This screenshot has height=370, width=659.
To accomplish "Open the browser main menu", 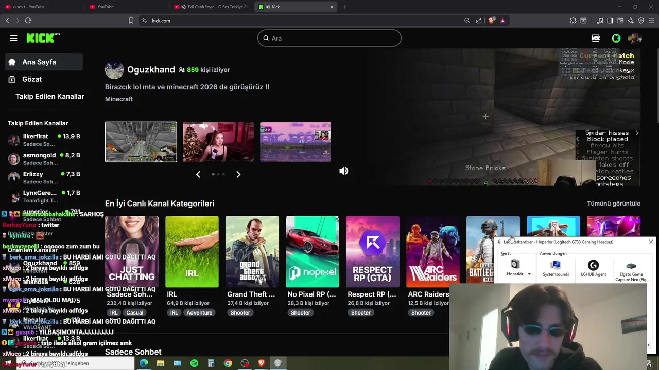I will point(651,21).
